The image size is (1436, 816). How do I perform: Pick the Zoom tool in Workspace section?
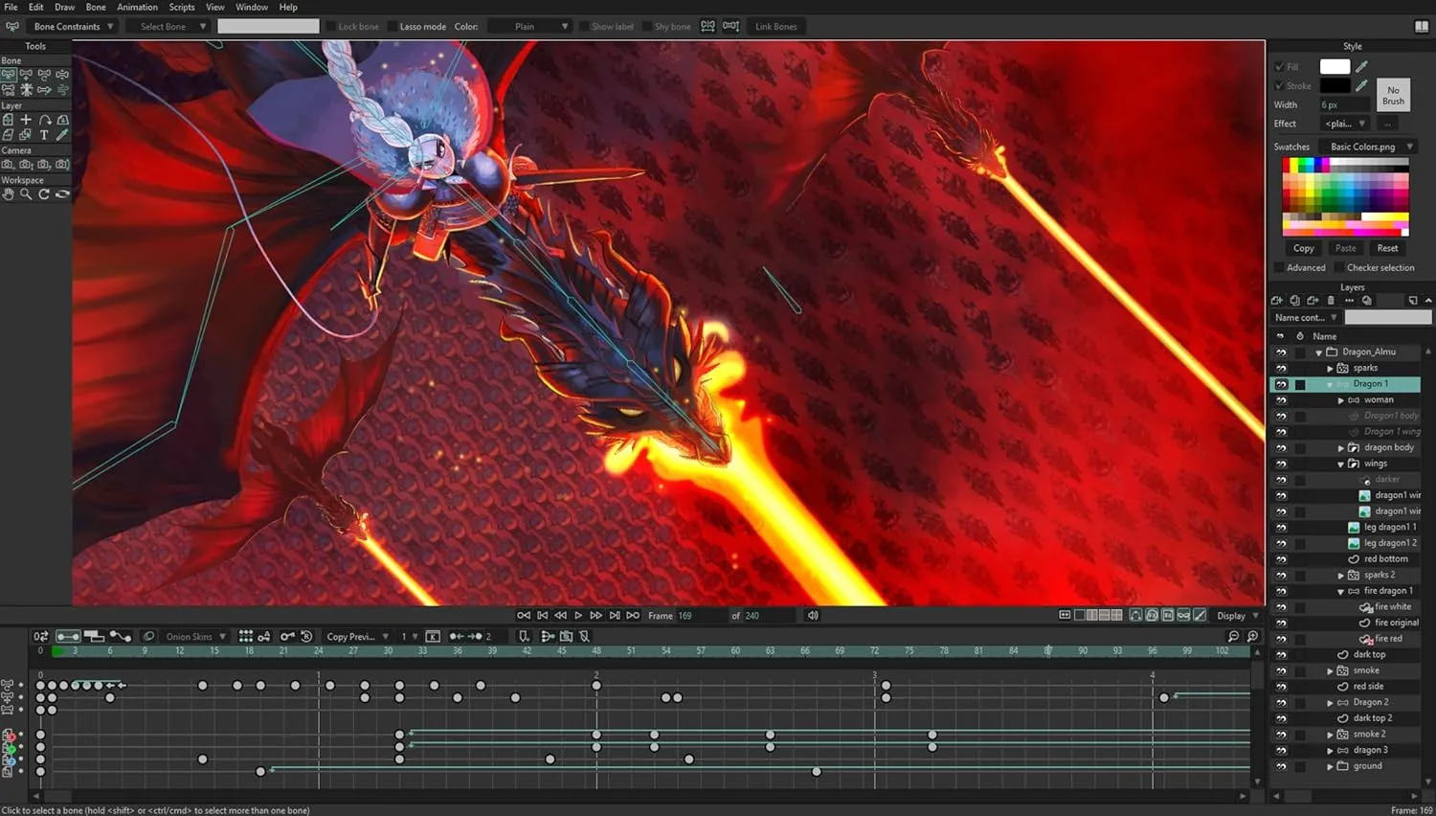tap(25, 194)
